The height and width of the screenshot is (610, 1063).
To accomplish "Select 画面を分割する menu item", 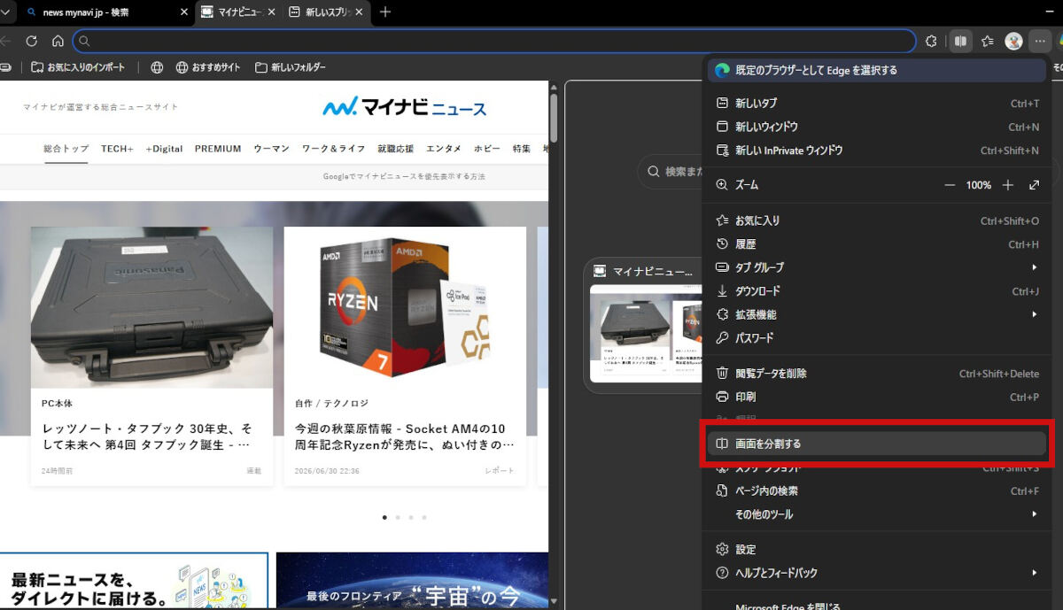I will tap(878, 444).
